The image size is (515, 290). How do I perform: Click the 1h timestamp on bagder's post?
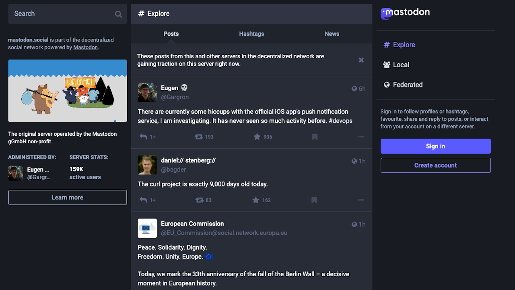tap(362, 161)
